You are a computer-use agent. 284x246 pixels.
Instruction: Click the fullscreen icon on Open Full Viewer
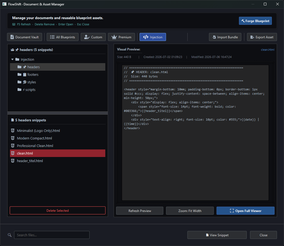tap(232, 211)
